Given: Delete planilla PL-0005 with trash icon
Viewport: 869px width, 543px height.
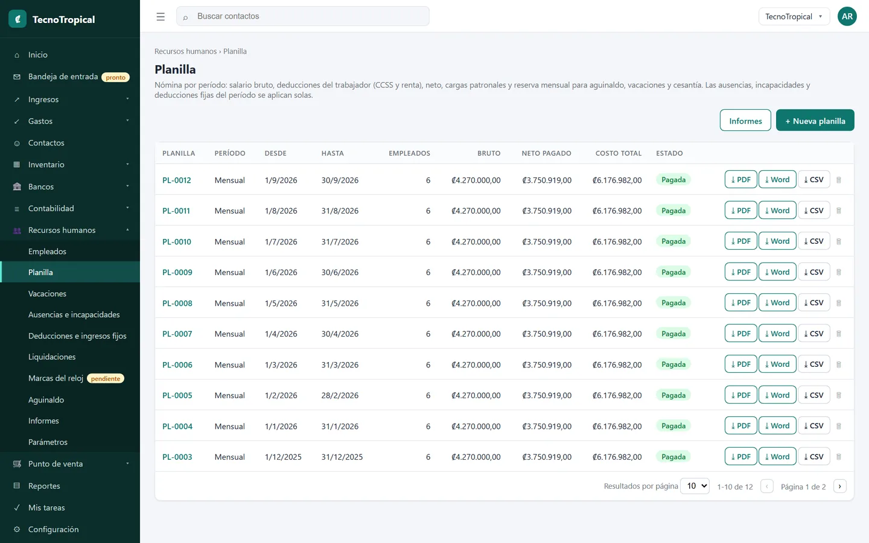Looking at the screenshot, I should click(839, 395).
